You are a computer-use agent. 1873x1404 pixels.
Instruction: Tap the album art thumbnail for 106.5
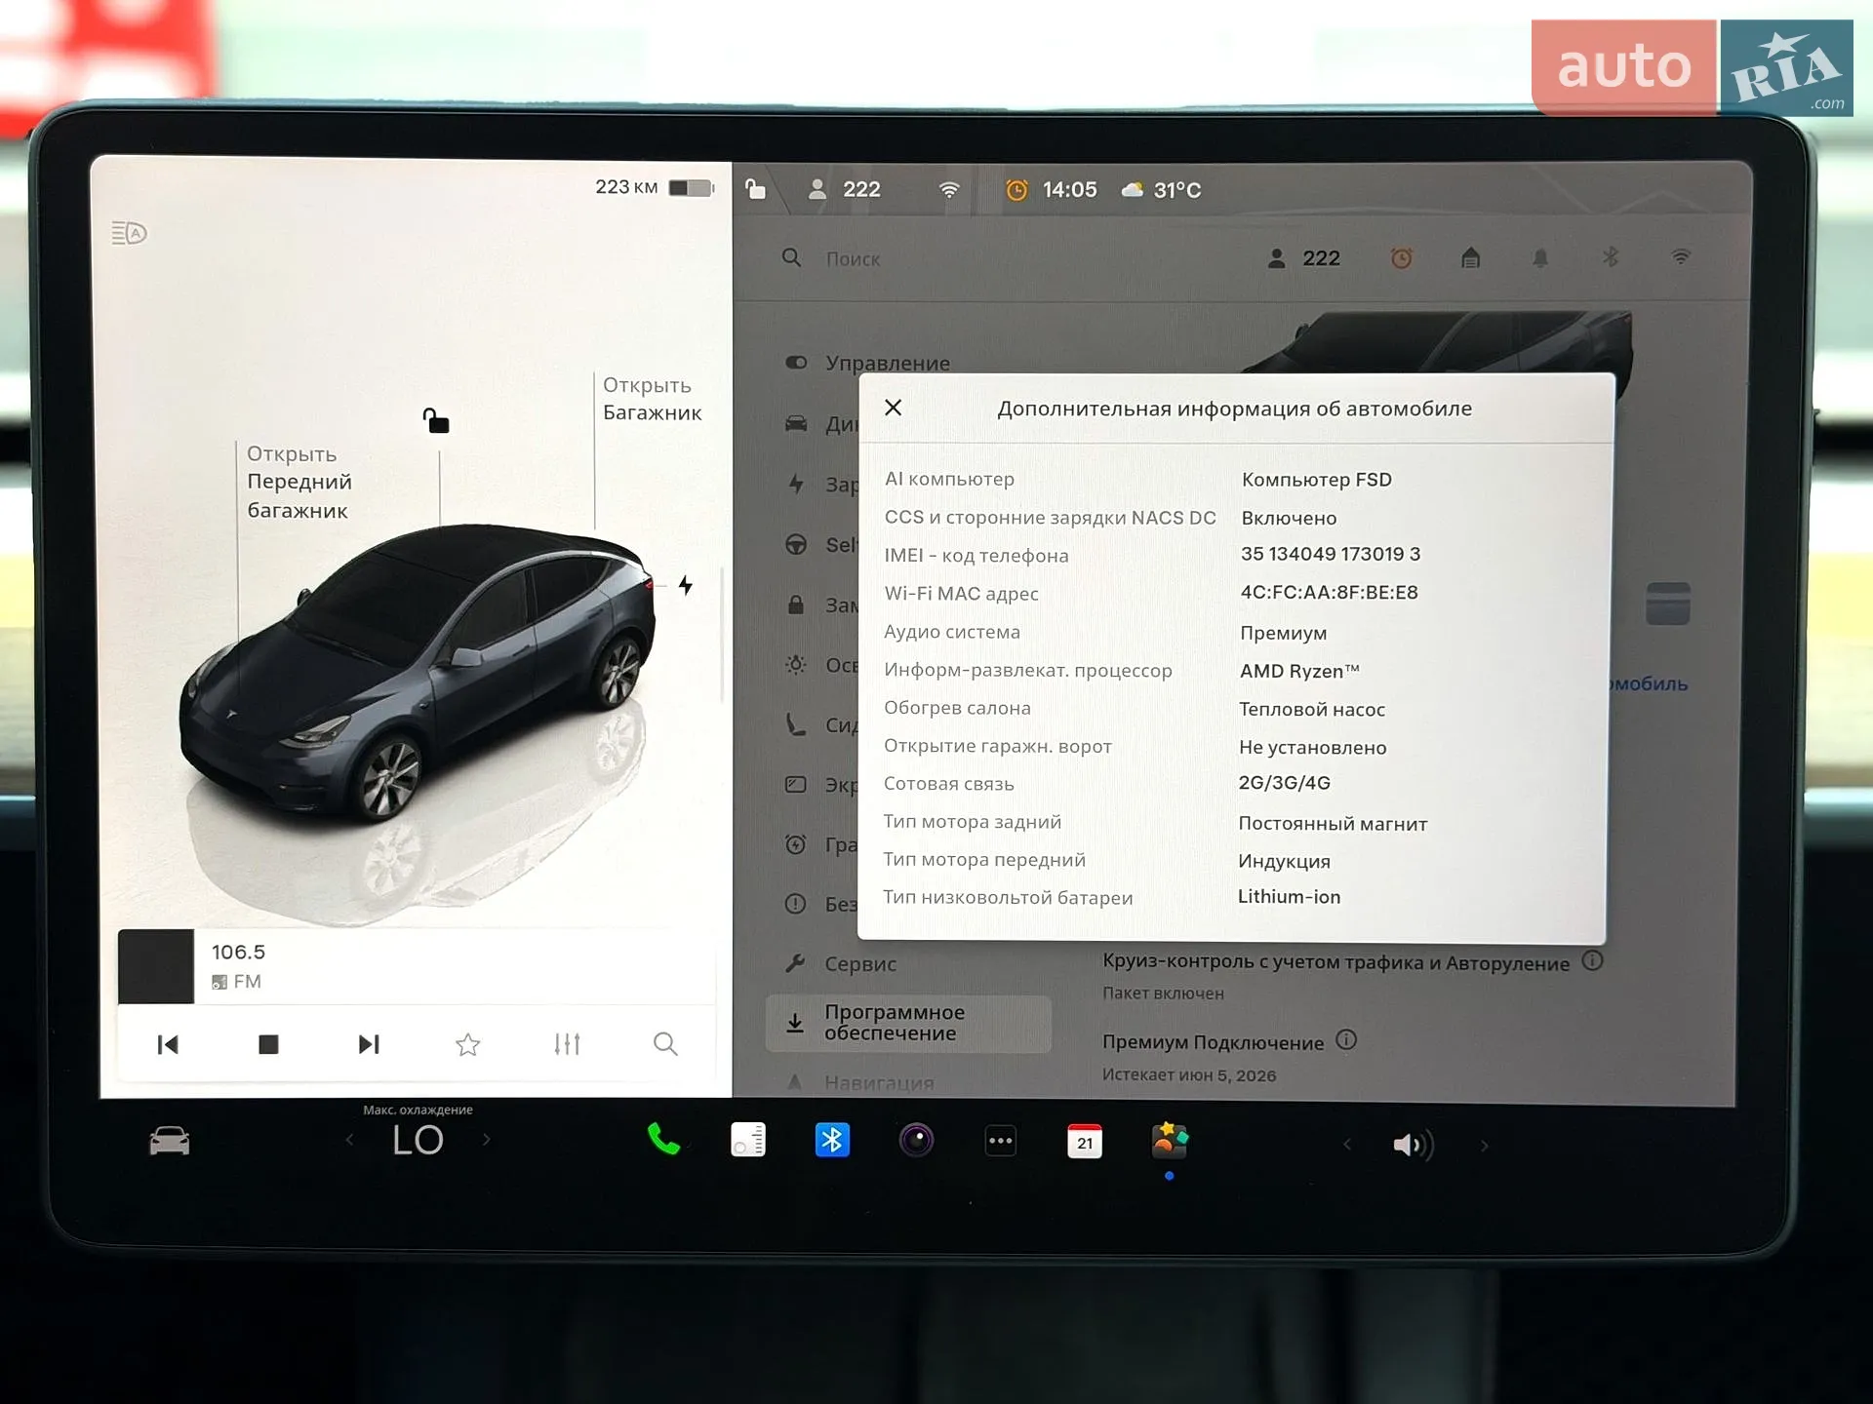[156, 966]
